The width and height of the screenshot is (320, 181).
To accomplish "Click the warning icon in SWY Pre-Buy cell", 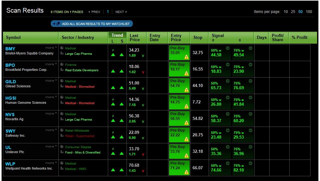I will pyautogui.click(x=186, y=139).
